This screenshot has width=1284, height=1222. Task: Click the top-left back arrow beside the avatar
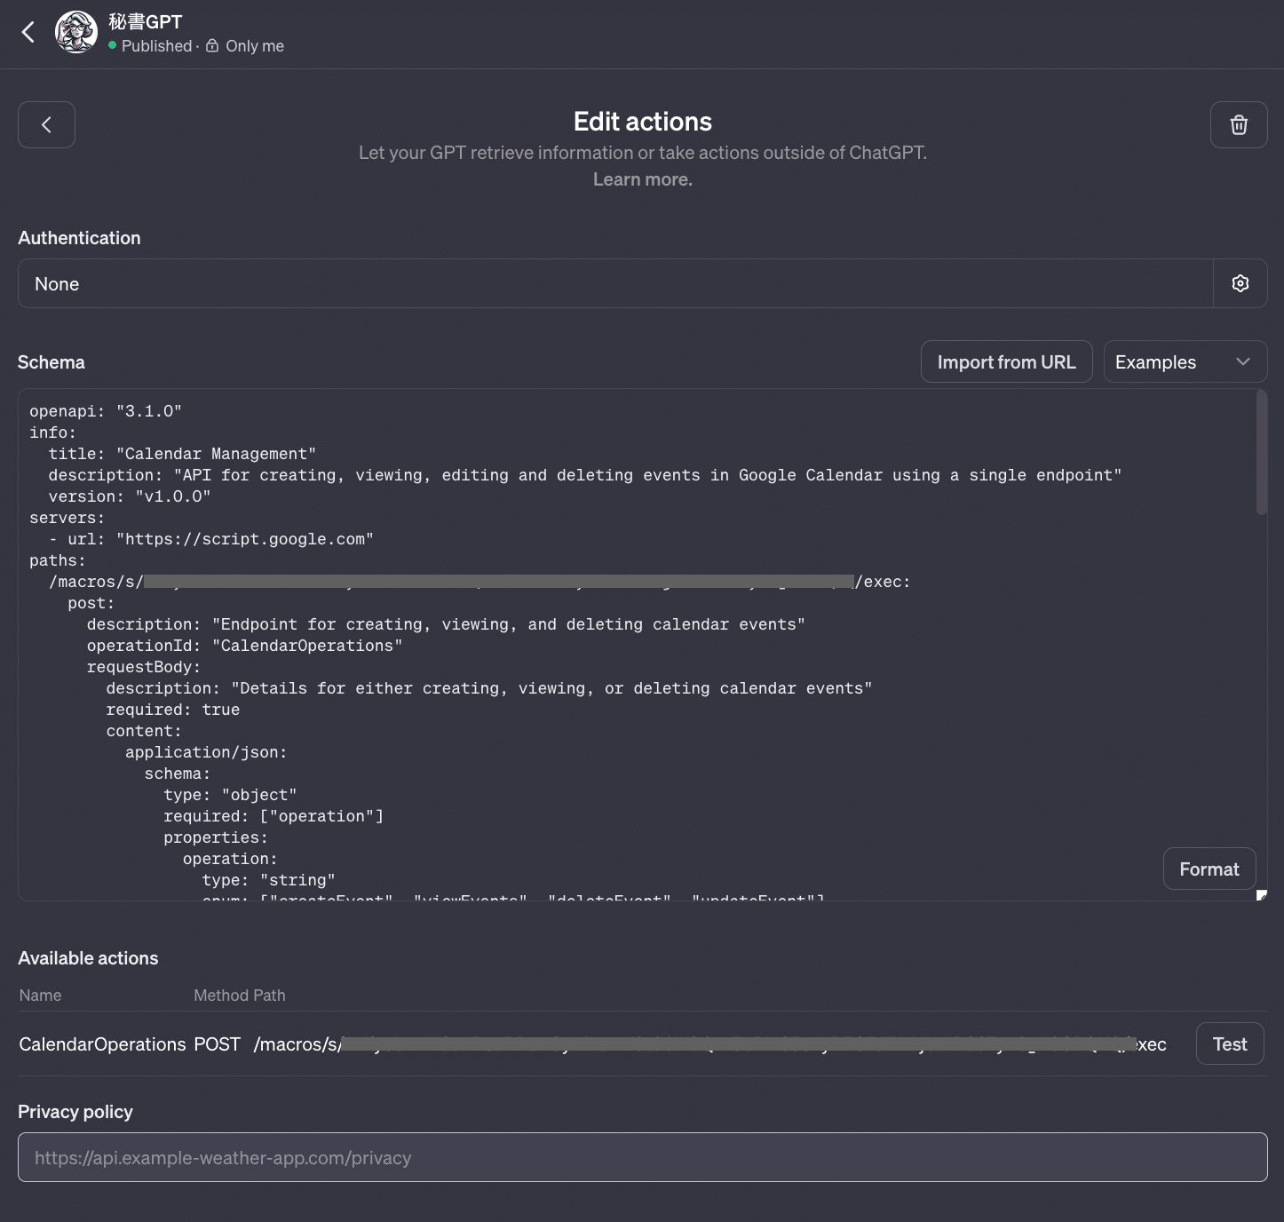[28, 33]
